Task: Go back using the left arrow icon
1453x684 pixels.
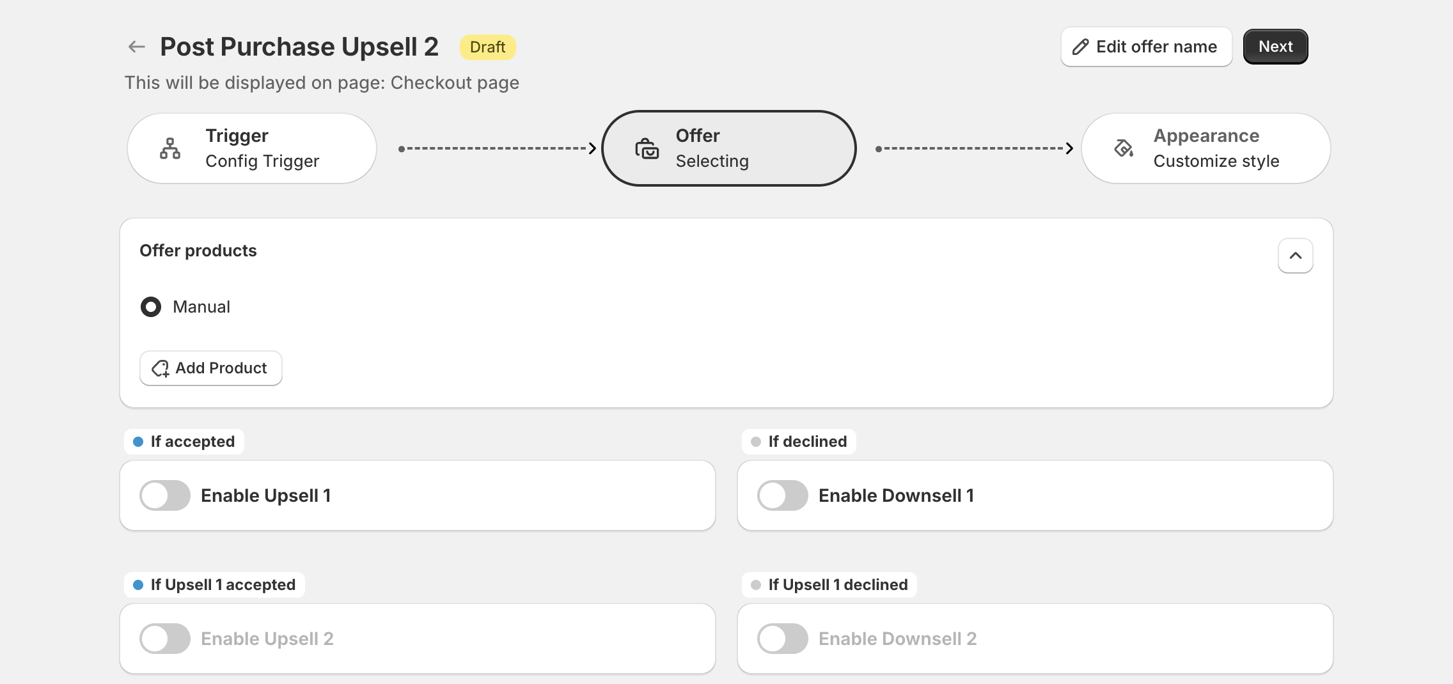Action: (x=136, y=47)
